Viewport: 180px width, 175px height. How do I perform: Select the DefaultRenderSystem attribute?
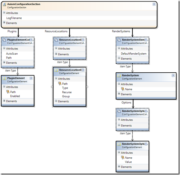pyautogui.click(x=134, y=54)
